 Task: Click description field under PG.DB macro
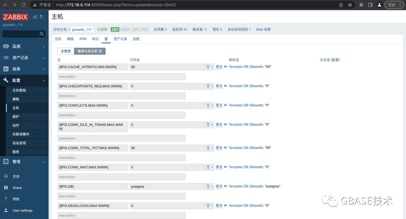click(121, 196)
